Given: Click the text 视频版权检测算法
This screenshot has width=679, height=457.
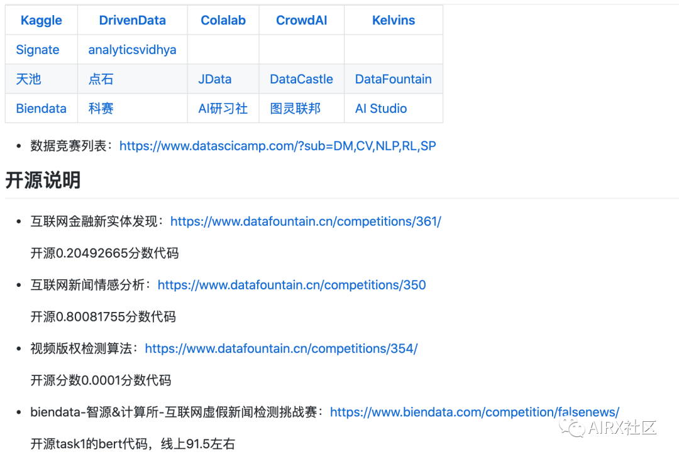Looking at the screenshot, I should [x=81, y=348].
